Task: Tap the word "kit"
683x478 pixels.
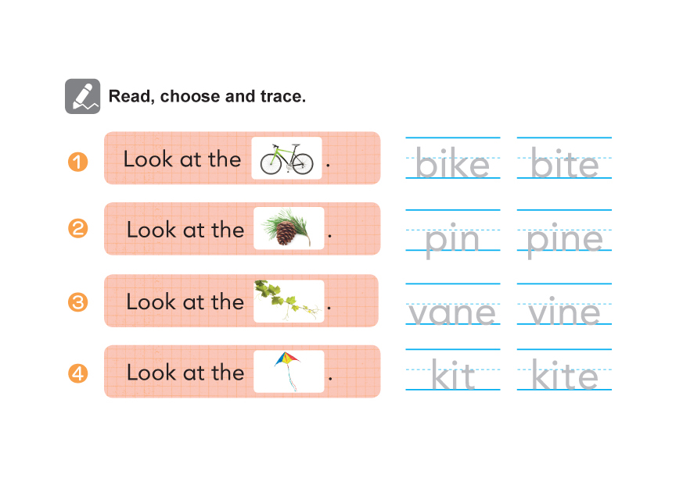Action: click(452, 378)
